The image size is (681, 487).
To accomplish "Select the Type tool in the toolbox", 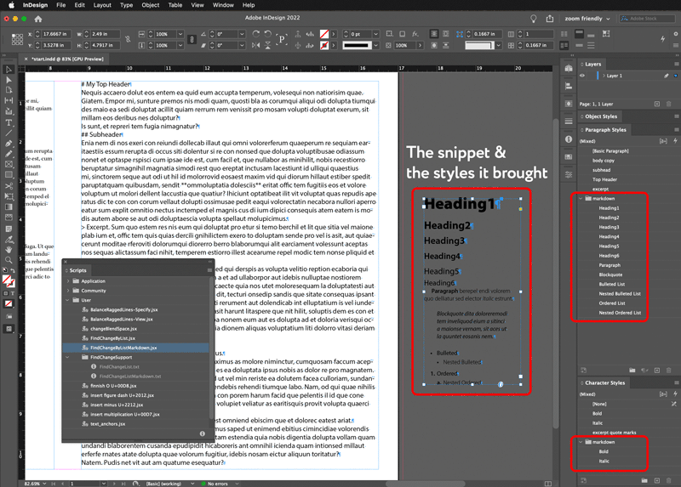I will [x=9, y=122].
